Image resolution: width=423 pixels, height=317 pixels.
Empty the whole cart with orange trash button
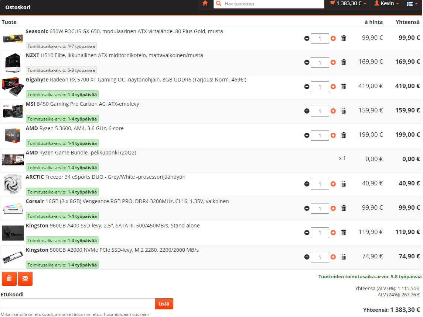click(9, 279)
